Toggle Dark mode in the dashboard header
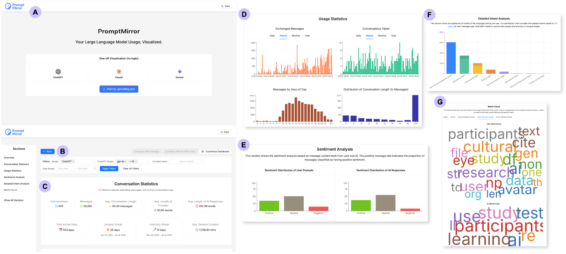 (225, 132)
